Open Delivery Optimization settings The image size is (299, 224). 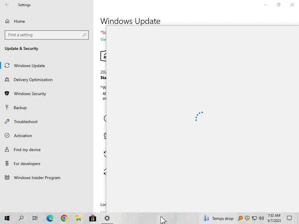(x=47, y=80)
